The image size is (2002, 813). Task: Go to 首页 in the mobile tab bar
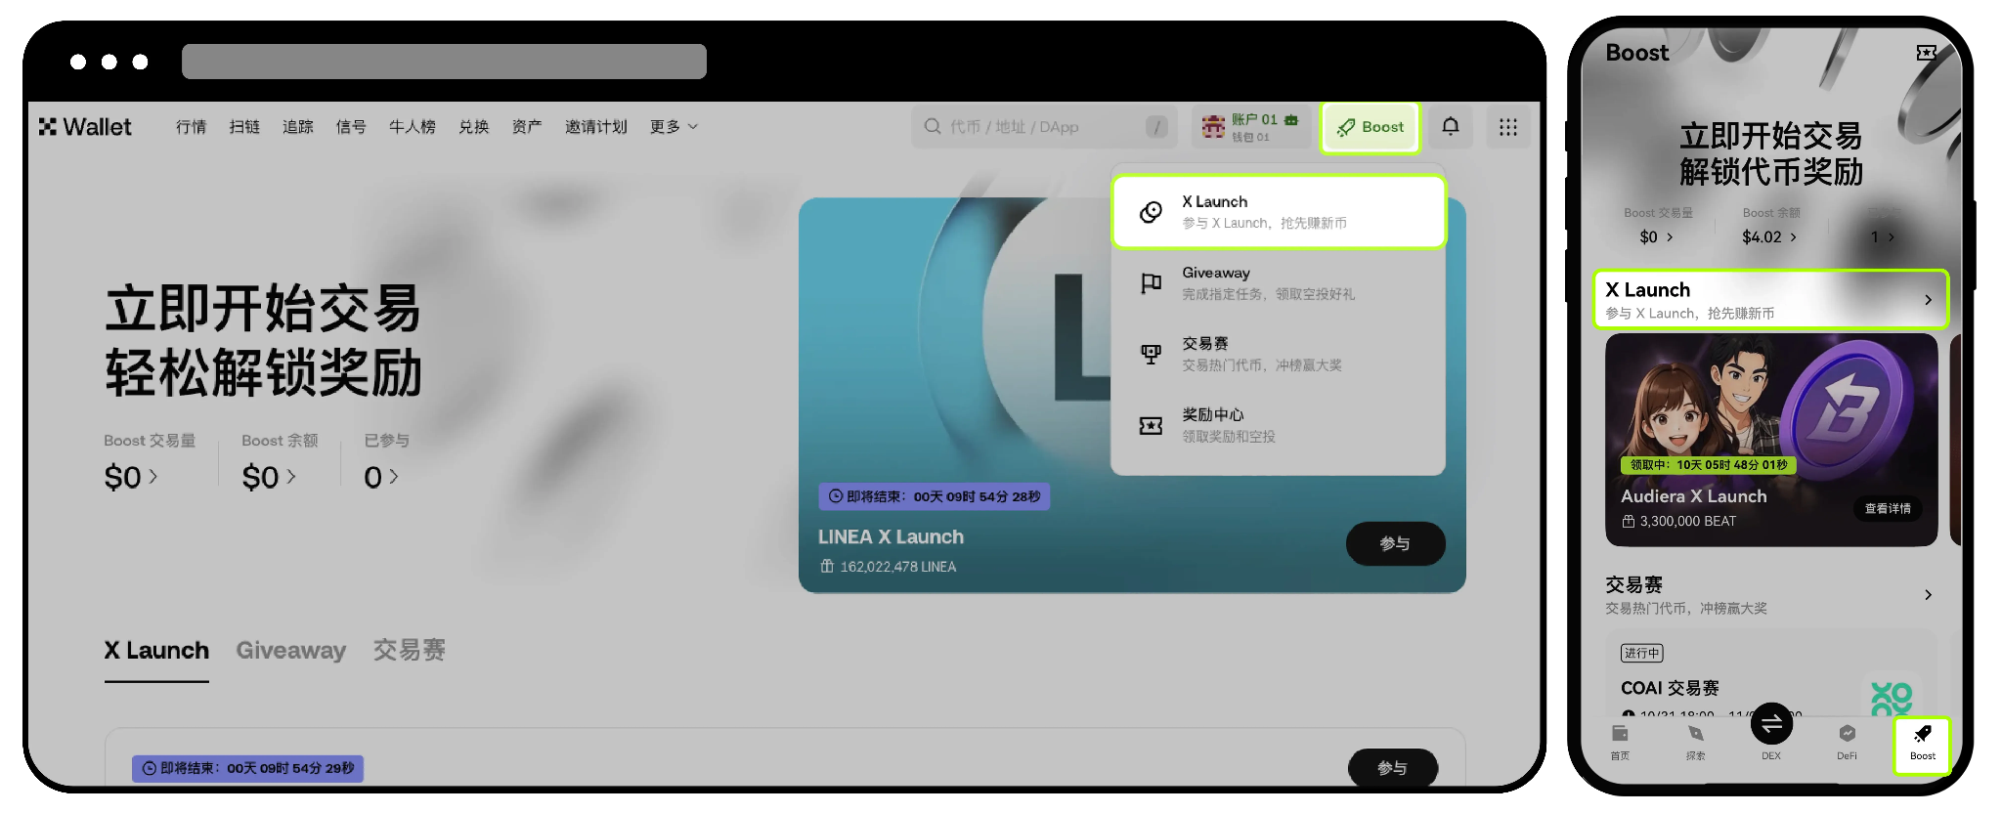(1620, 744)
